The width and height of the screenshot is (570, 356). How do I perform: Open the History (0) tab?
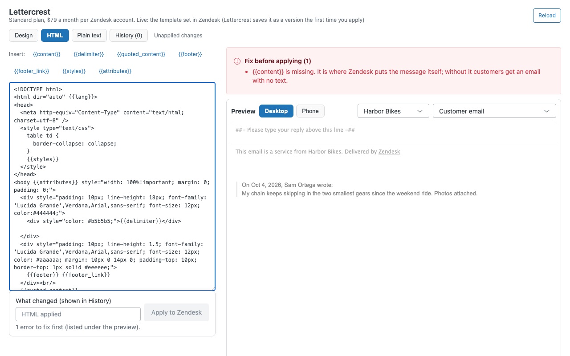(x=129, y=35)
